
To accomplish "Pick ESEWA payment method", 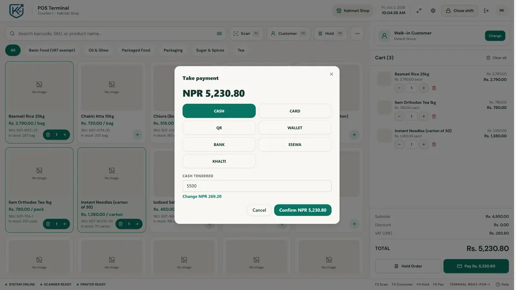I will [295, 144].
